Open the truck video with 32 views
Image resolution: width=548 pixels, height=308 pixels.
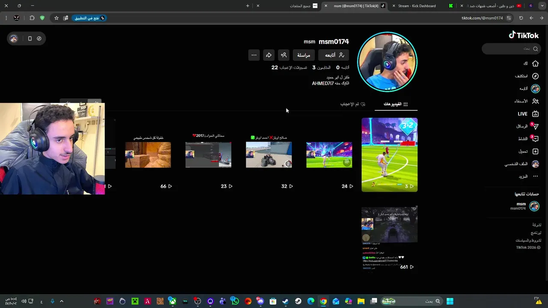click(x=269, y=155)
